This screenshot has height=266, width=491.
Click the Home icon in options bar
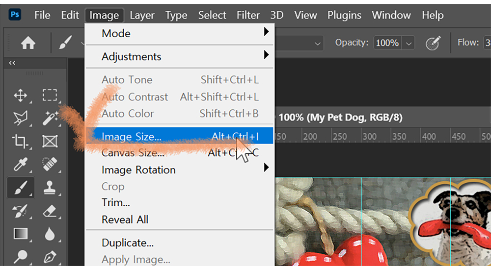[28, 43]
